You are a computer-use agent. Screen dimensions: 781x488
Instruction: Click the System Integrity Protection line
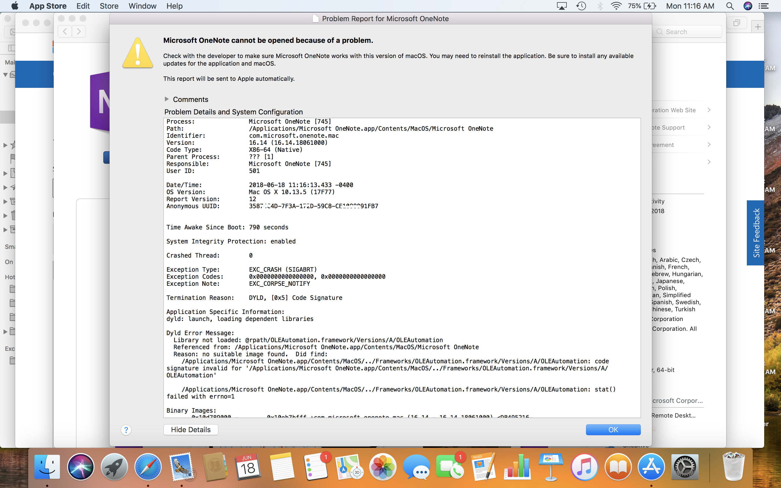pyautogui.click(x=231, y=241)
